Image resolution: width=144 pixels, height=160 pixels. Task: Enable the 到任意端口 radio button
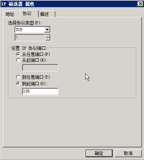click(18, 77)
